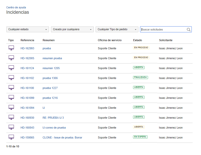201x155 pixels.
Task: Click the Solicitante column header
Action: pos(166,40)
